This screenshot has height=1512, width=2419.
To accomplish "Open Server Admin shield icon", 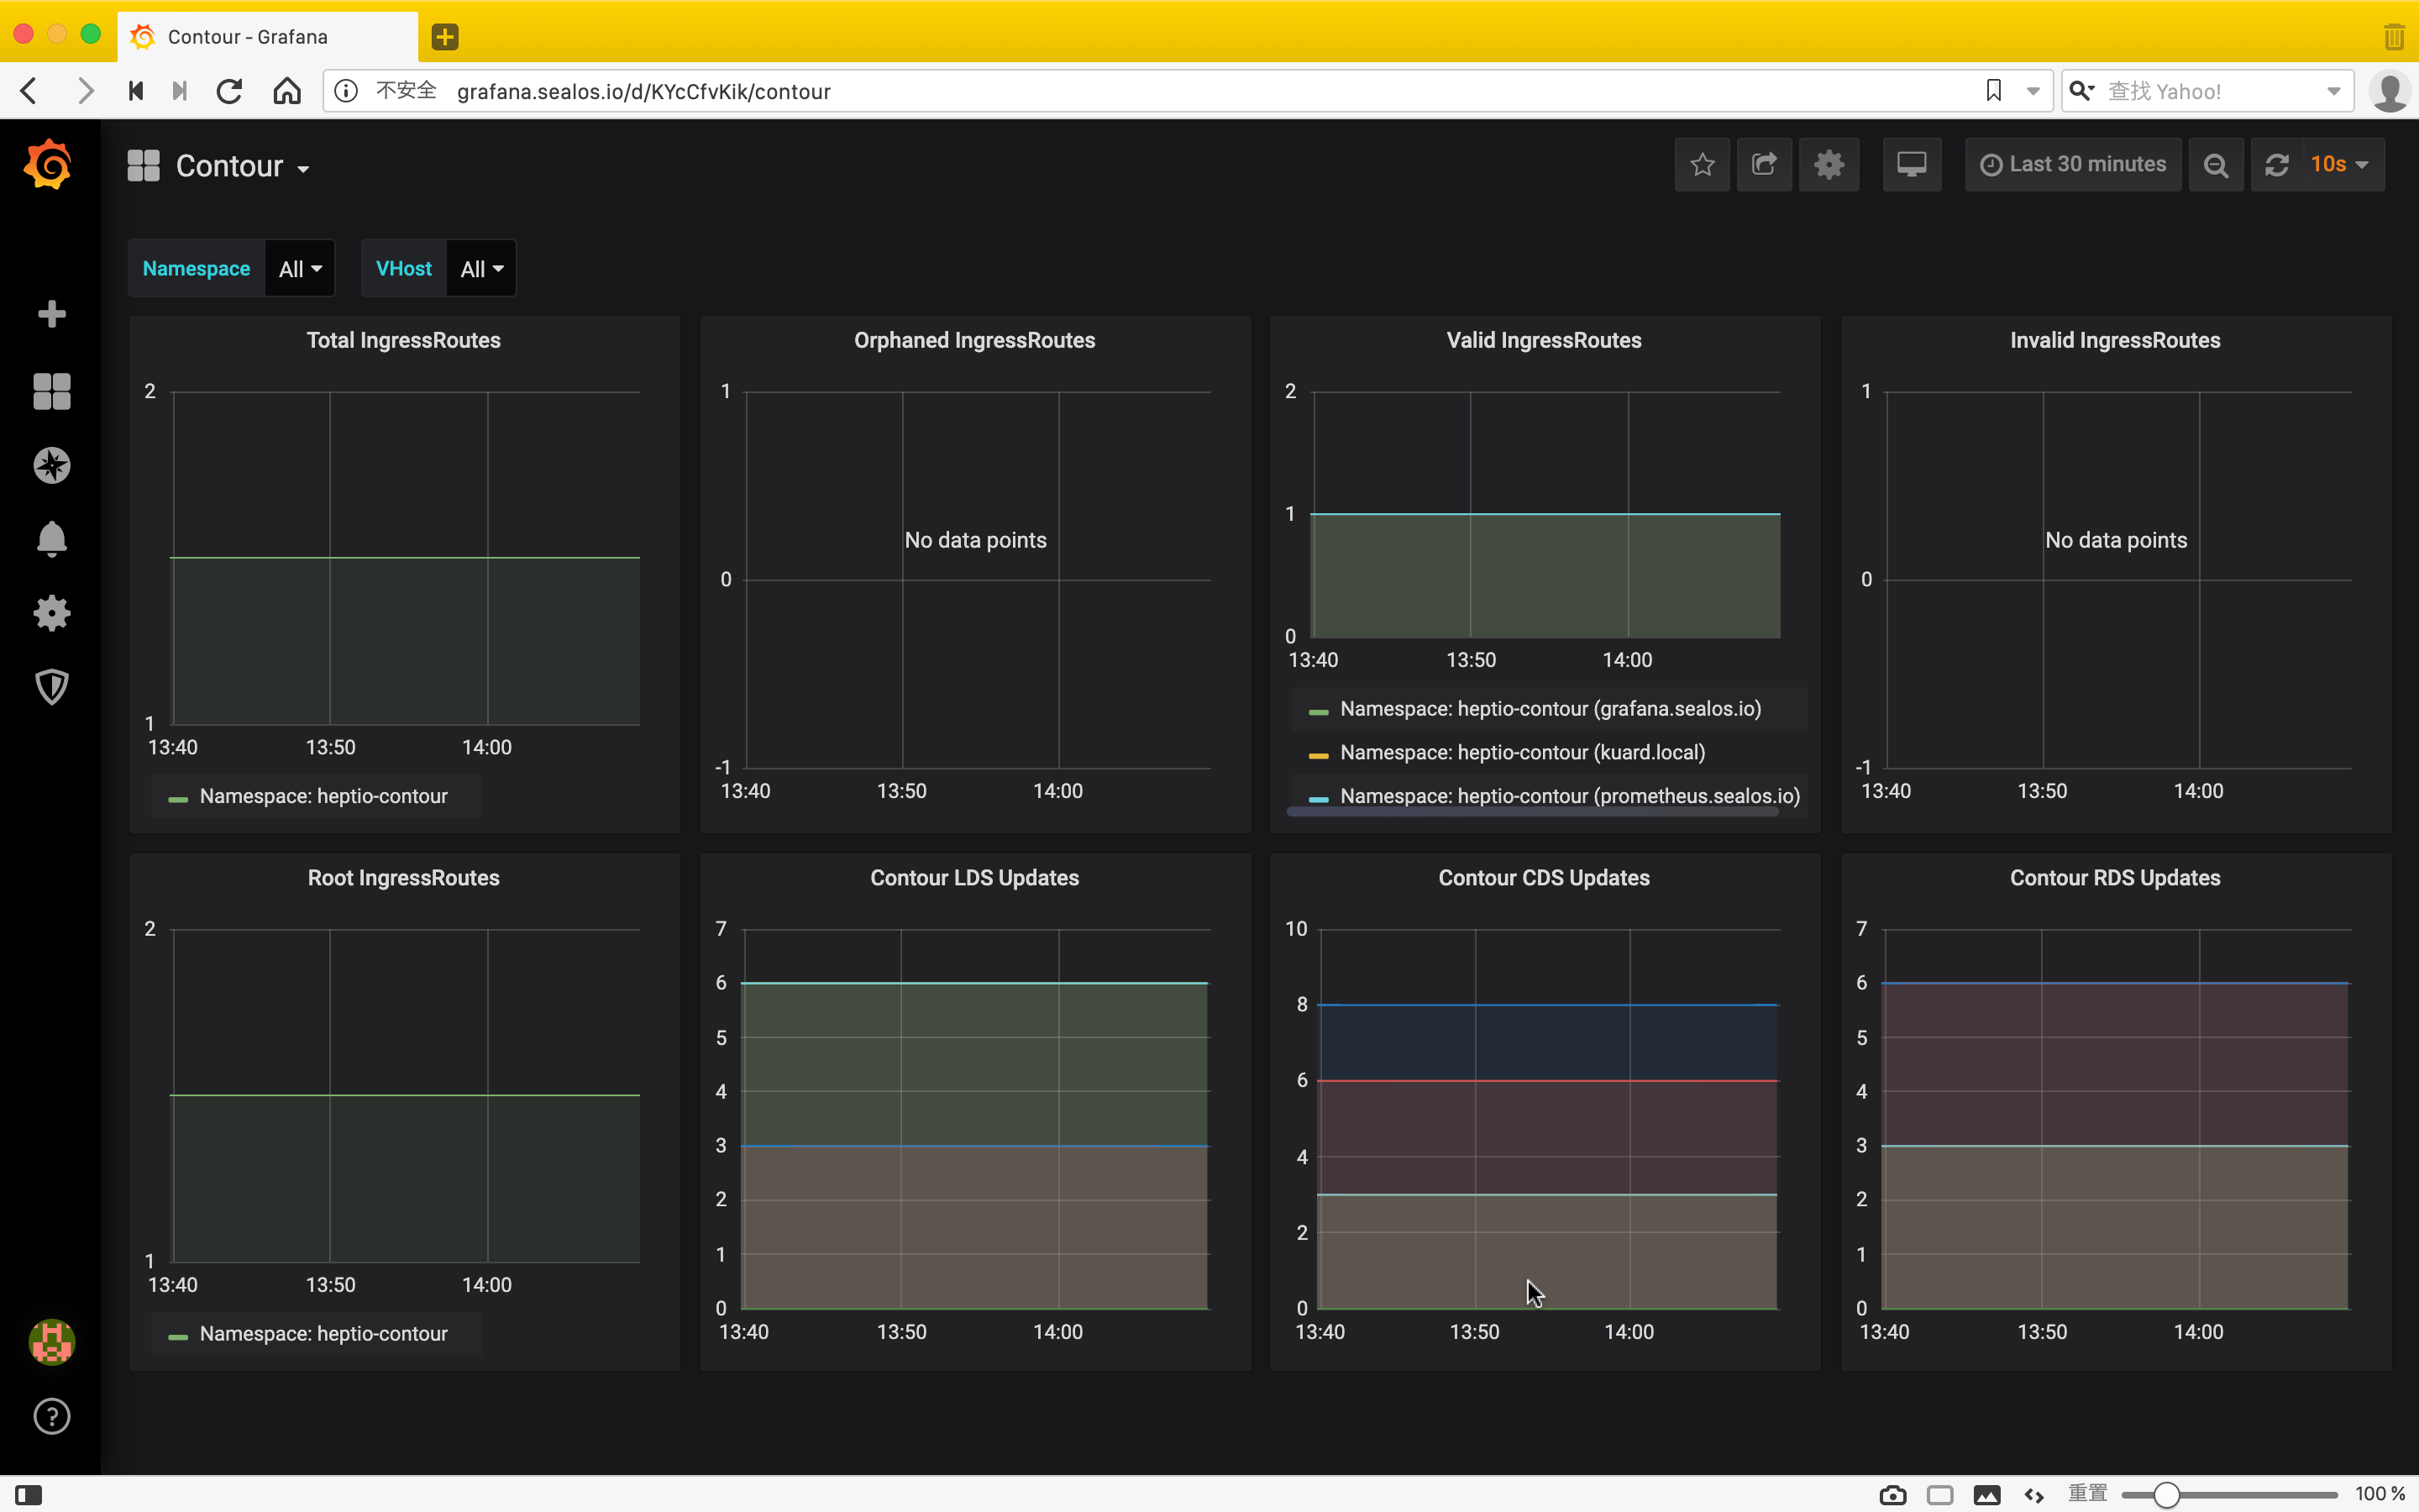I will (x=51, y=687).
